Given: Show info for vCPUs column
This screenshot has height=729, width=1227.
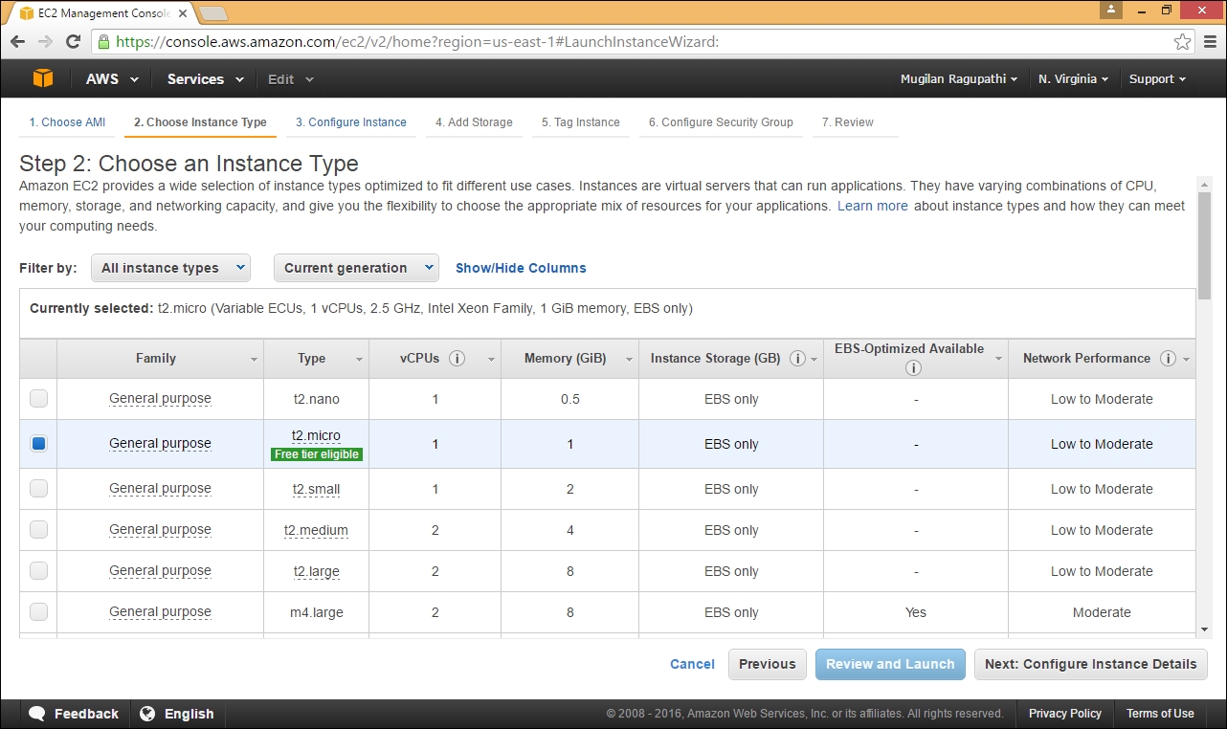Looking at the screenshot, I should point(457,359).
